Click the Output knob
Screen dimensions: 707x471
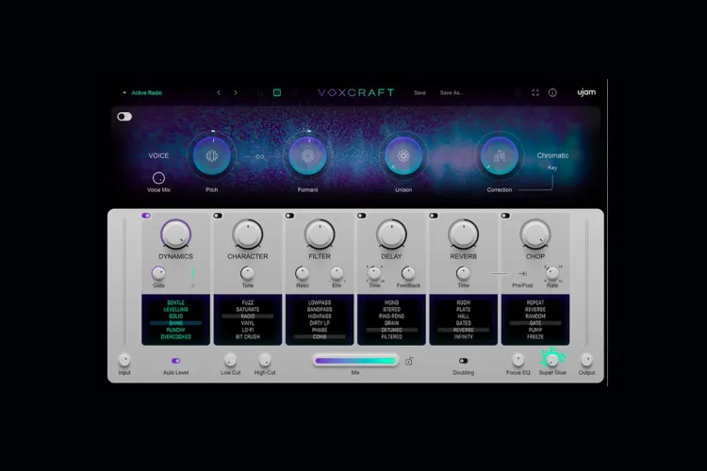[x=586, y=360]
